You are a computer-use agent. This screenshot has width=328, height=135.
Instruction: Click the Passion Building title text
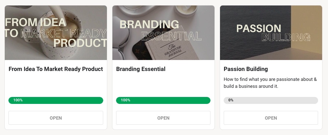coord(246,69)
